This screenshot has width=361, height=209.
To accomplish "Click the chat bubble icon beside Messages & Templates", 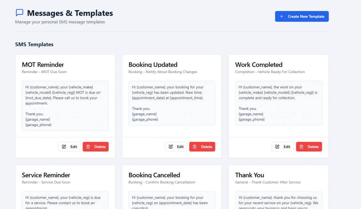I will click(20, 13).
